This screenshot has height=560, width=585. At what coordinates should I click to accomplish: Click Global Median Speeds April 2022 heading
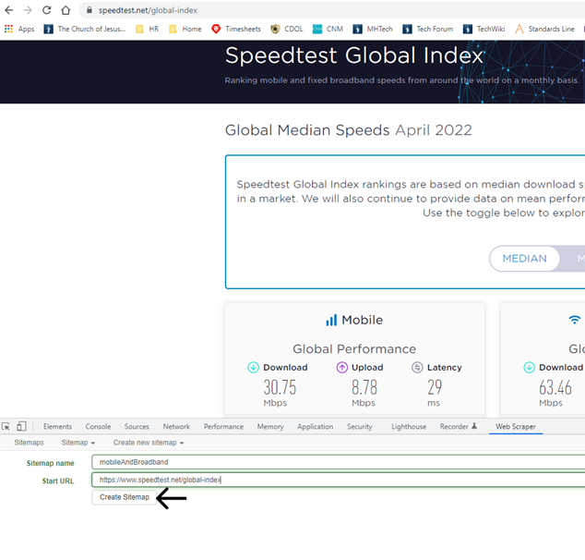349,130
